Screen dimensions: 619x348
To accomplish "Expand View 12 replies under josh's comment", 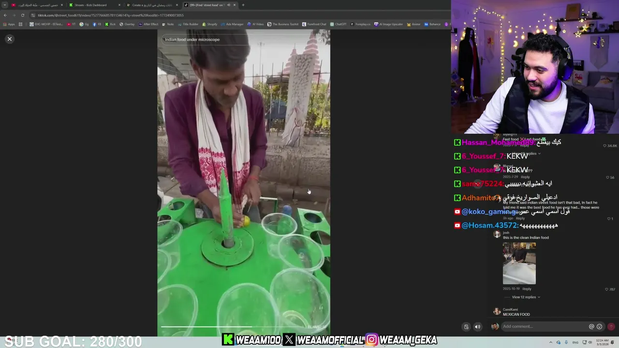I will coord(526,297).
